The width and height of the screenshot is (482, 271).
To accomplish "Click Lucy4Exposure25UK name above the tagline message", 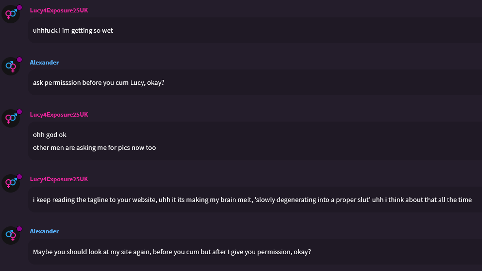I will [59, 179].
